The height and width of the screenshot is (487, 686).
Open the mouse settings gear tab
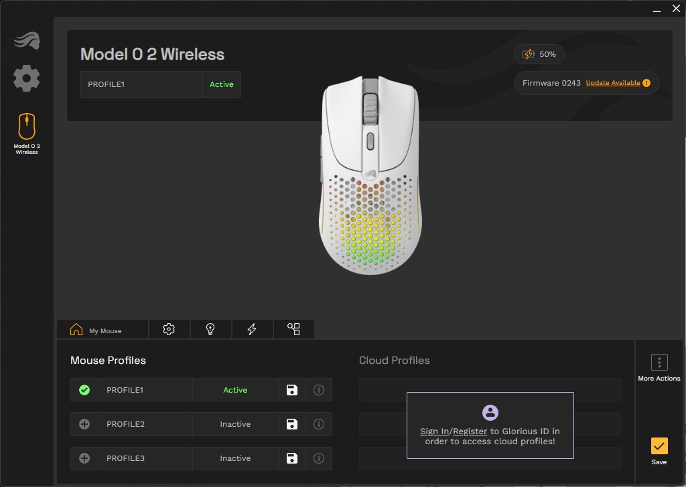pyautogui.click(x=169, y=329)
